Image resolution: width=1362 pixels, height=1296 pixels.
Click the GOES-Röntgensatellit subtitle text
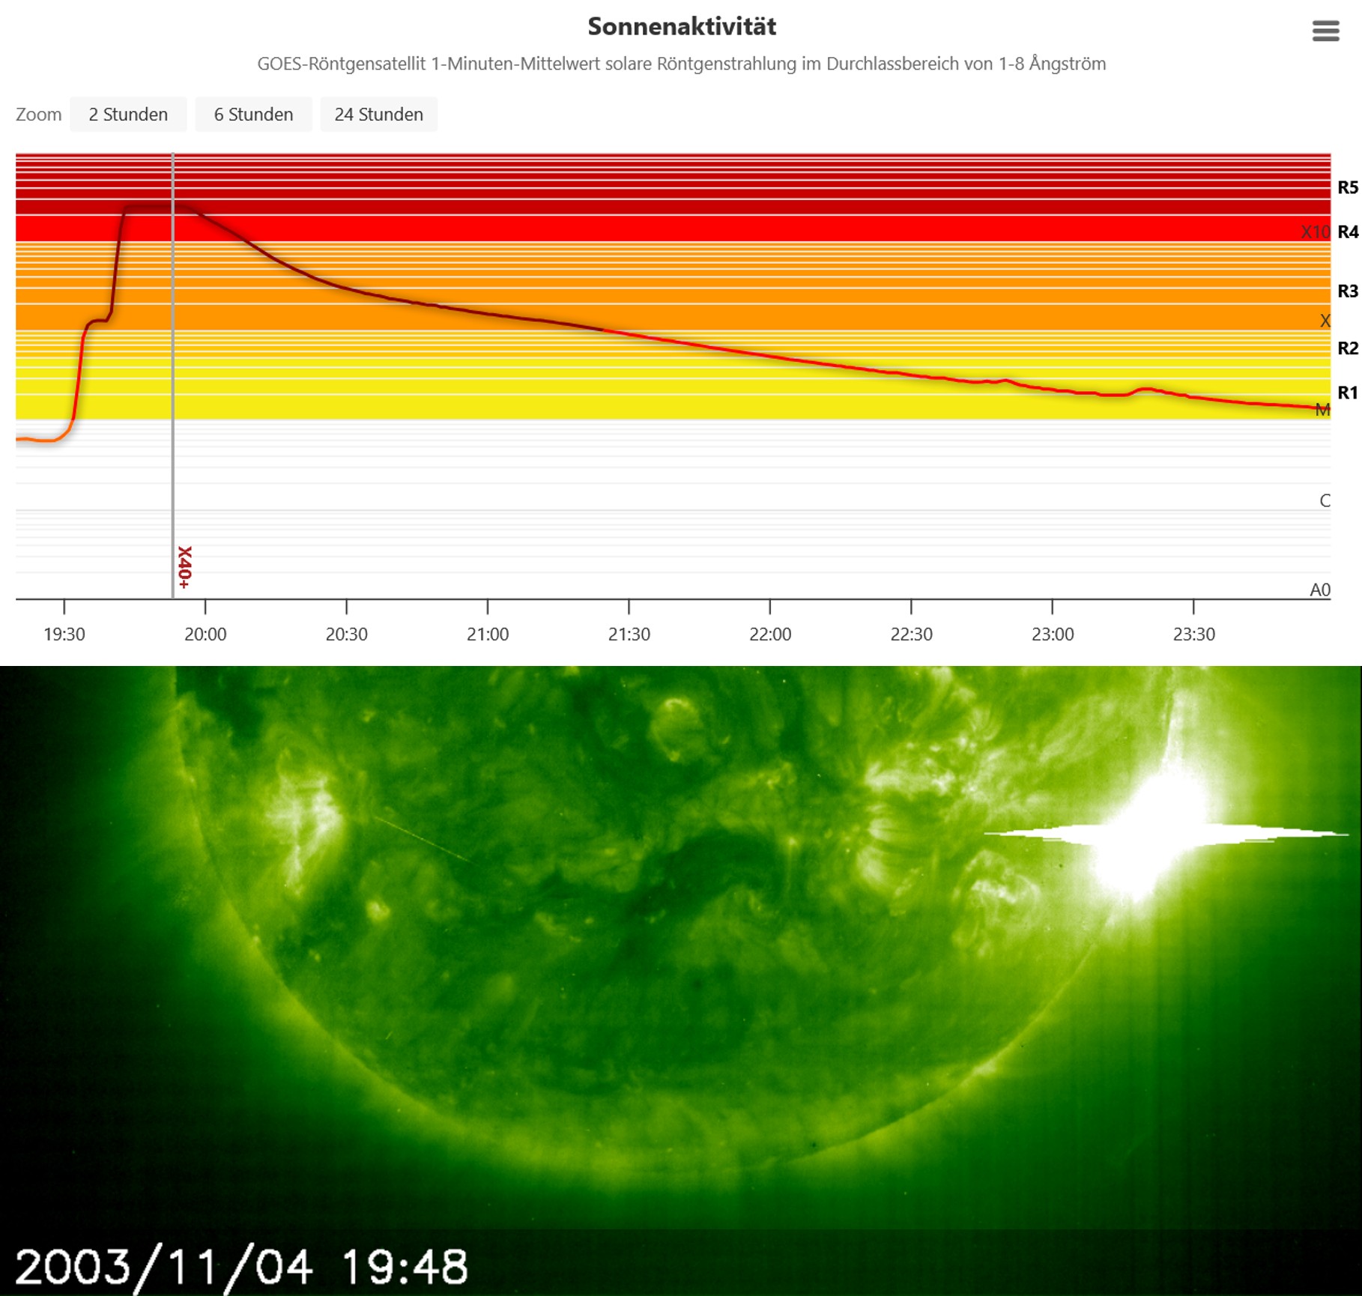681,64
